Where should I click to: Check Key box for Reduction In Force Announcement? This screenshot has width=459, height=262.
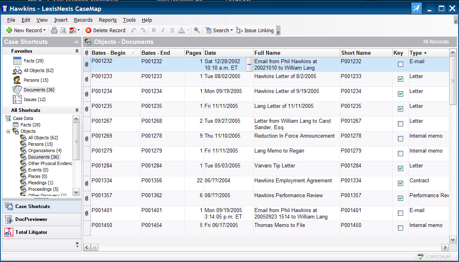pyautogui.click(x=400, y=138)
